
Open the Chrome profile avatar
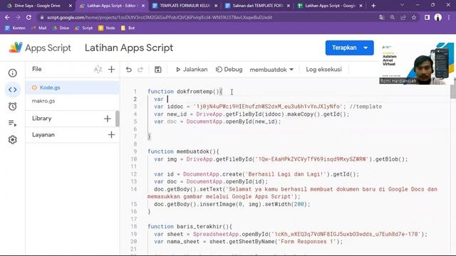438,17
